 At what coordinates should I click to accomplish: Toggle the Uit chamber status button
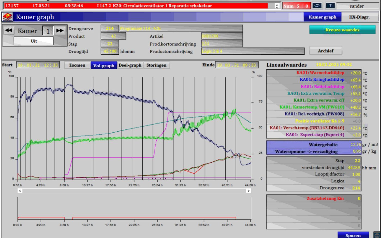pyautogui.click(x=34, y=41)
